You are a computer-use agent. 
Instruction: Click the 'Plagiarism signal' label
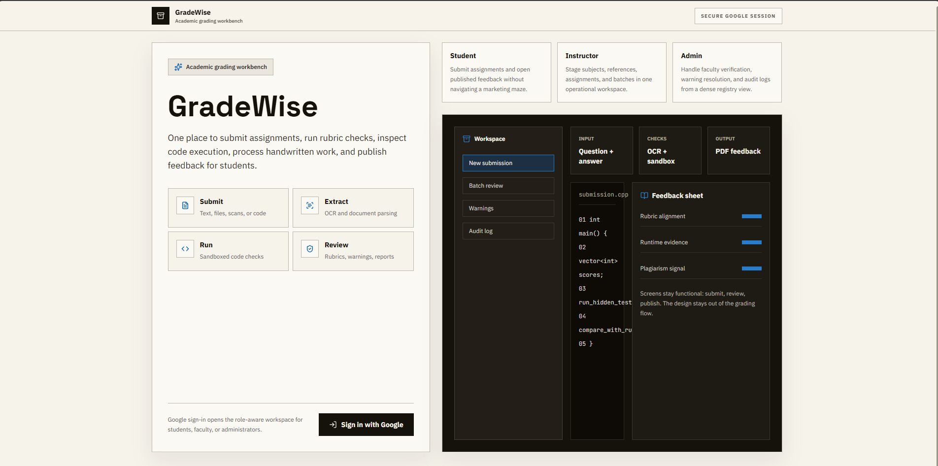(663, 268)
